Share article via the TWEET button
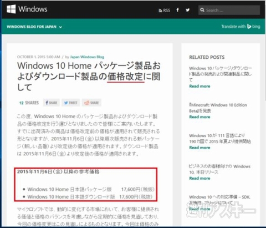This screenshot has height=228, width=266. [x=71, y=103]
